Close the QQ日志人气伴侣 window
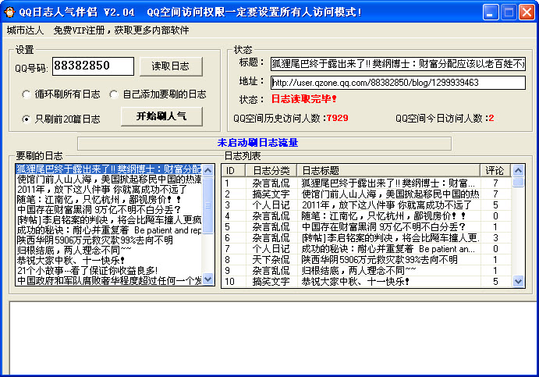 click(x=527, y=12)
